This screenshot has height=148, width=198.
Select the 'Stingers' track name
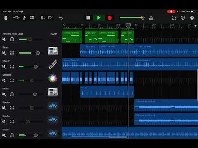click(7, 75)
